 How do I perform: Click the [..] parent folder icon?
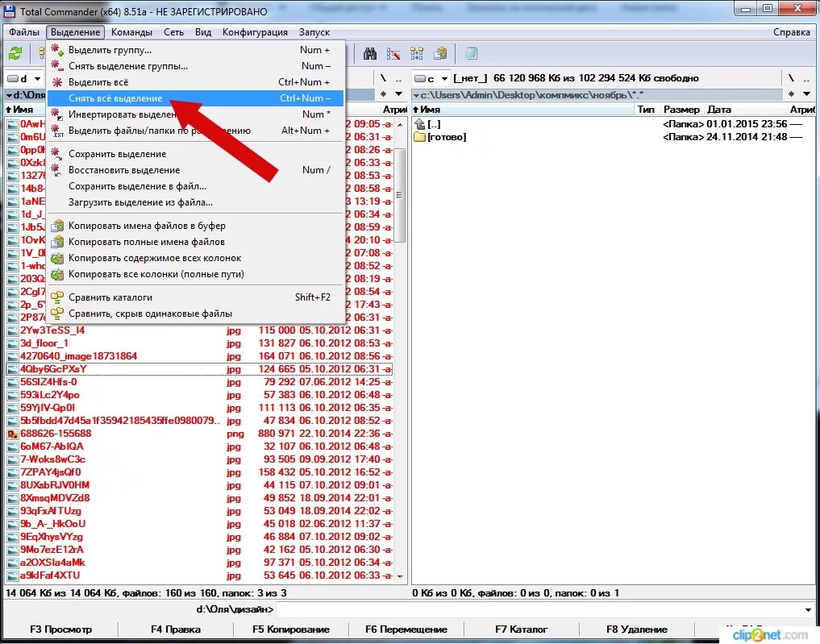(419, 124)
